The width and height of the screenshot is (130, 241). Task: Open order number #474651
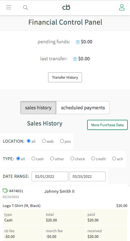[16, 191]
